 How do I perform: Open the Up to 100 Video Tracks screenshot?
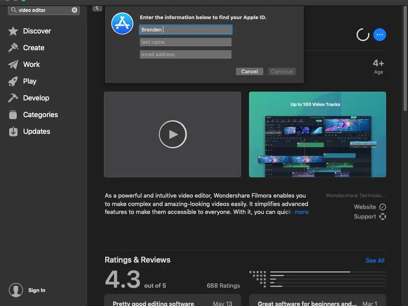point(318,134)
